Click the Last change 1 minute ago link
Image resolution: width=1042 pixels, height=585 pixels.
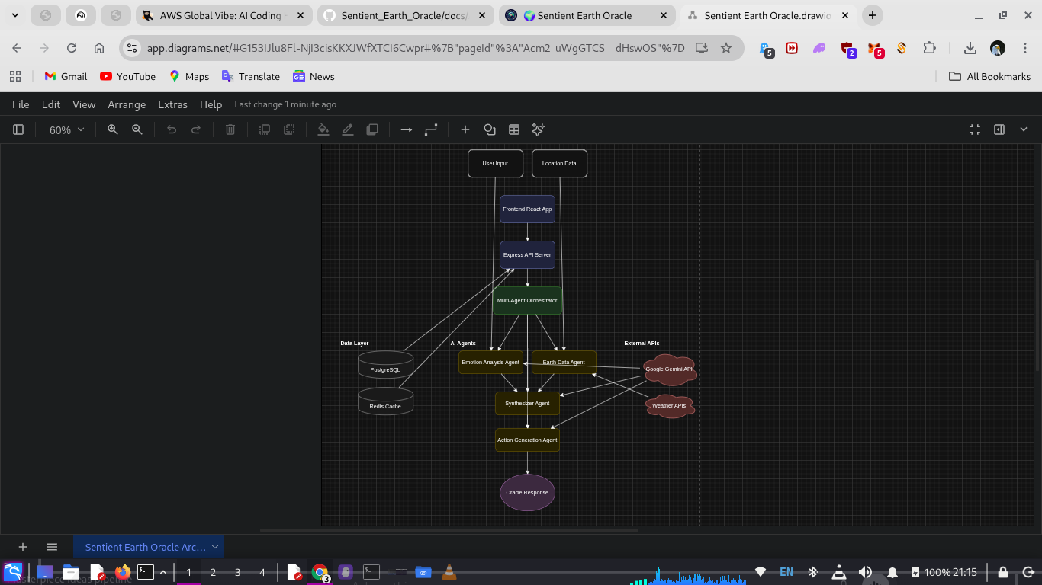[285, 104]
